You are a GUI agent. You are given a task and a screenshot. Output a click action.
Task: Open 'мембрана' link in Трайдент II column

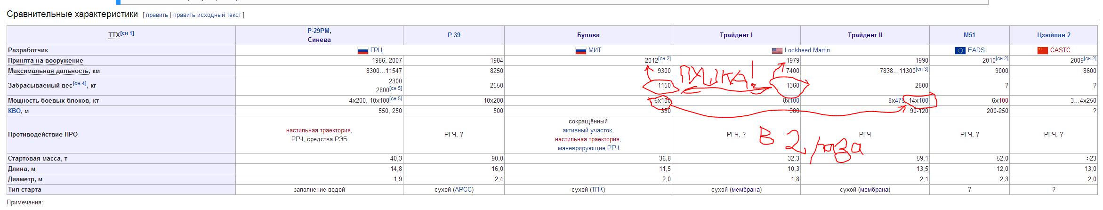point(874,190)
